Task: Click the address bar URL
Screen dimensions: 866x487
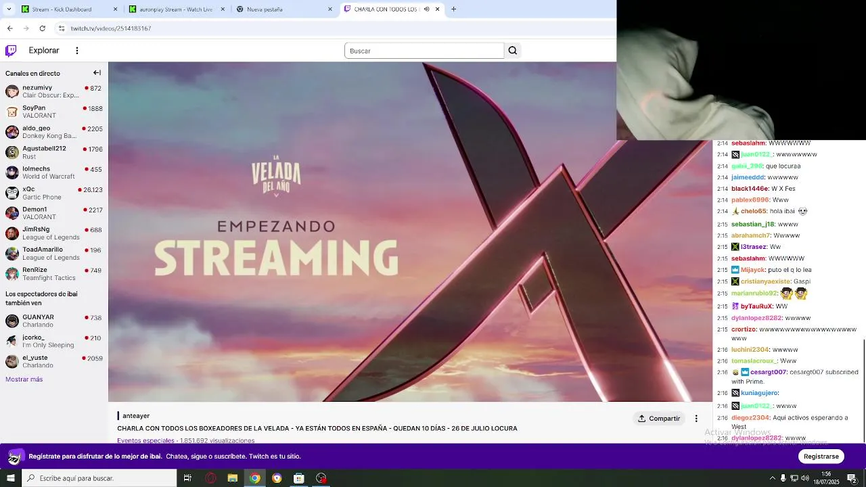Action: coord(111,28)
